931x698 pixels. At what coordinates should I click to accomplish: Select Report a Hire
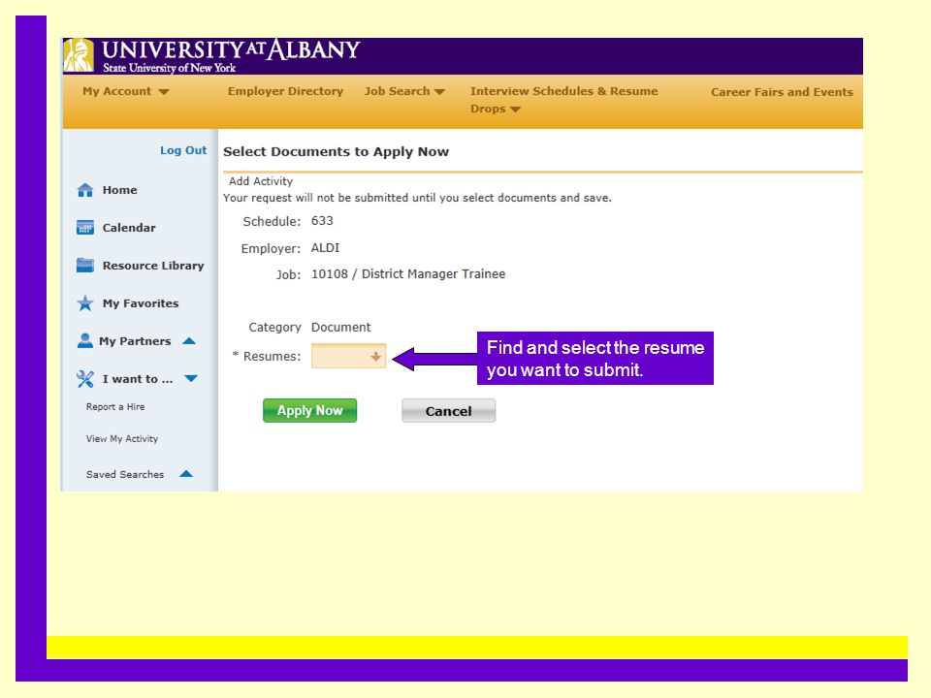(x=115, y=406)
